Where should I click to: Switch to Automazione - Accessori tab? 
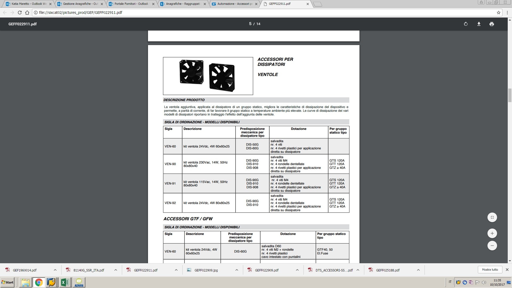click(234, 4)
